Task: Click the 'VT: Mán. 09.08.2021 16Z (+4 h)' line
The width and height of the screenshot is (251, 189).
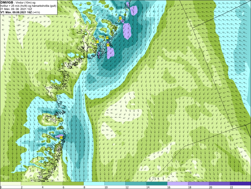Action: click(x=20, y=12)
